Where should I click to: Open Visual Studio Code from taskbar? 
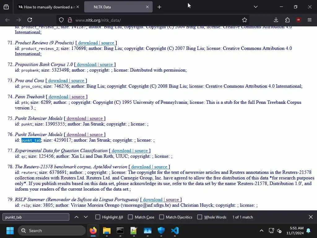click(x=175, y=231)
